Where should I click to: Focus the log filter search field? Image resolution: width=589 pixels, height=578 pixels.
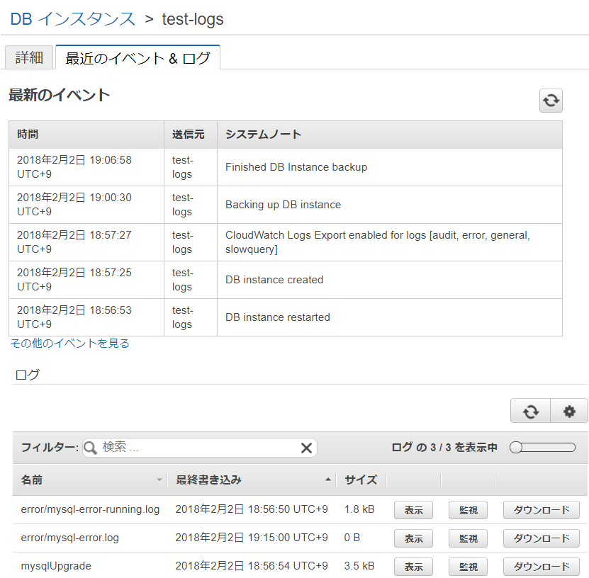200,448
